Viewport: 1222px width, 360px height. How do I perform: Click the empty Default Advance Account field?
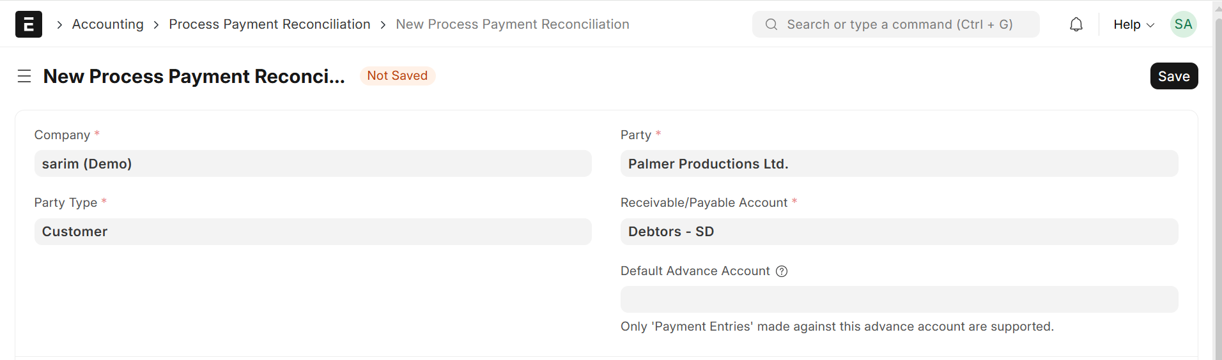pos(899,299)
